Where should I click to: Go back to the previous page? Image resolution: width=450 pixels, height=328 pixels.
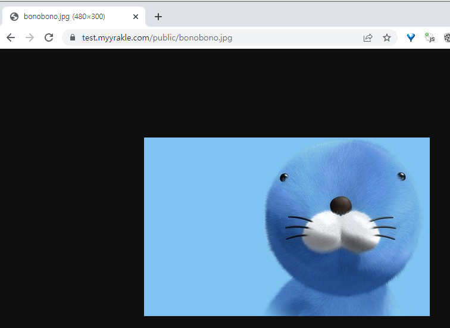[x=11, y=38]
